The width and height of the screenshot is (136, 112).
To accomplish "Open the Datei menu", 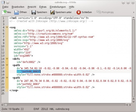I will 5,7.
